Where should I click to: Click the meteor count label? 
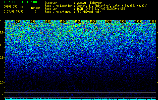(36, 8)
